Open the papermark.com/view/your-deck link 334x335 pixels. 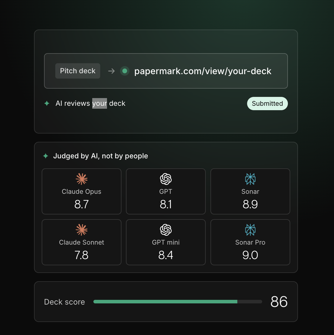point(203,71)
